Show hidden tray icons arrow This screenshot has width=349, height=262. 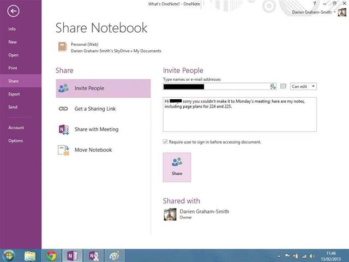279,256
